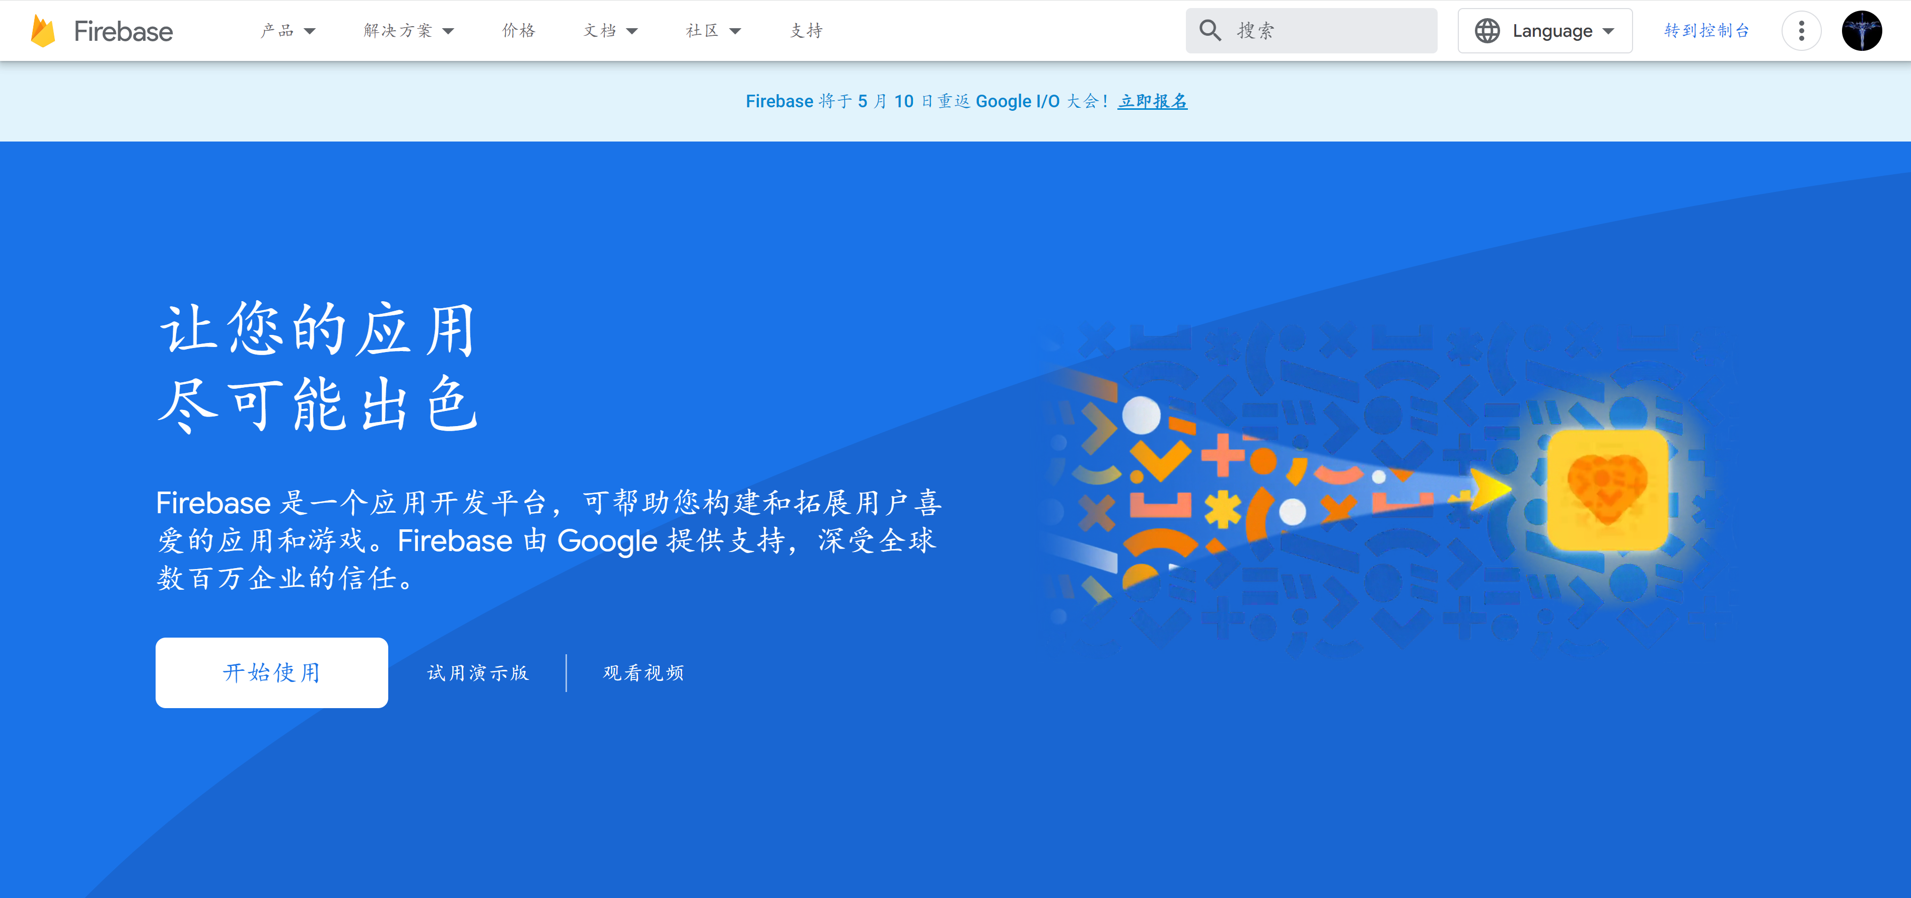
Task: Open the 价格 pricing page
Action: pyautogui.click(x=519, y=30)
